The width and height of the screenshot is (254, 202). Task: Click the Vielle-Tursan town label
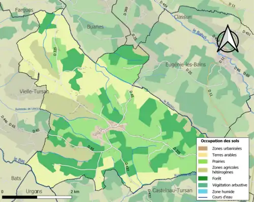35,92
